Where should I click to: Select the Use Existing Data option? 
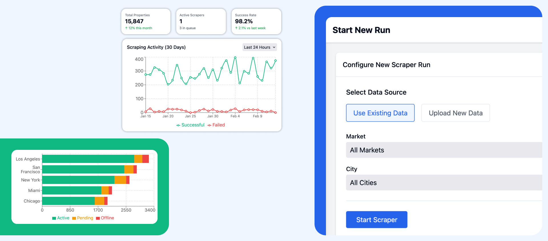tap(380, 113)
